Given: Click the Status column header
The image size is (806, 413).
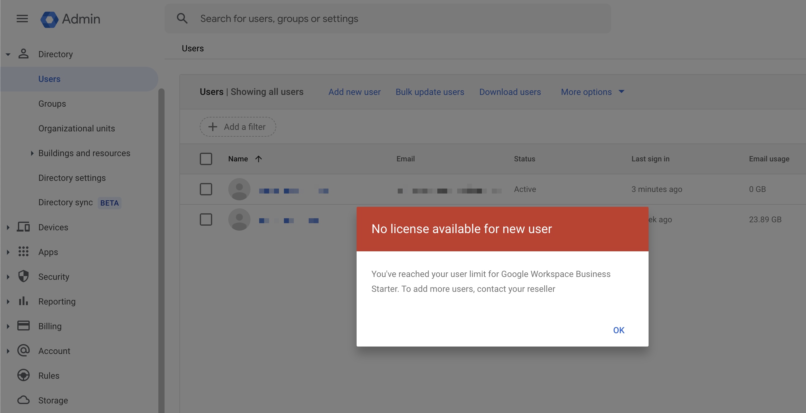Looking at the screenshot, I should pyautogui.click(x=525, y=159).
